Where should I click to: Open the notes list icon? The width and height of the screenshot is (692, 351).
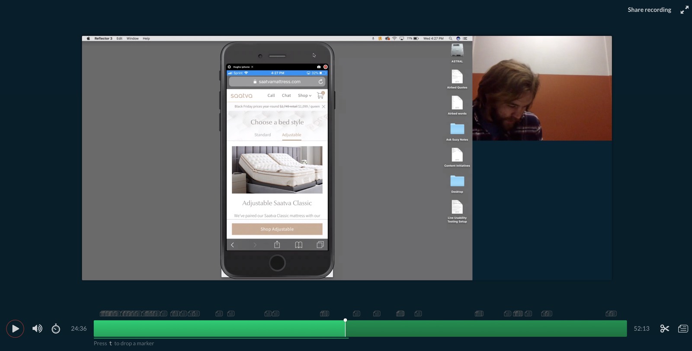point(683,328)
